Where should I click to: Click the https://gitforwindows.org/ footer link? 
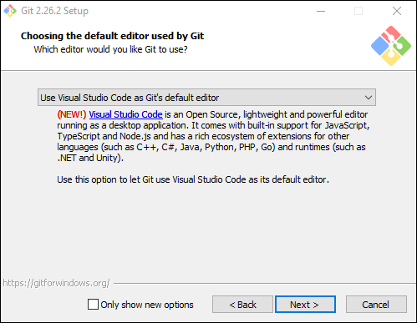[56, 283]
